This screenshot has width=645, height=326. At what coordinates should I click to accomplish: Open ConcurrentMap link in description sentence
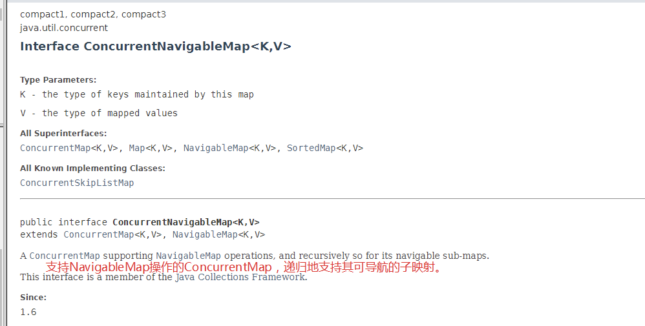point(65,256)
